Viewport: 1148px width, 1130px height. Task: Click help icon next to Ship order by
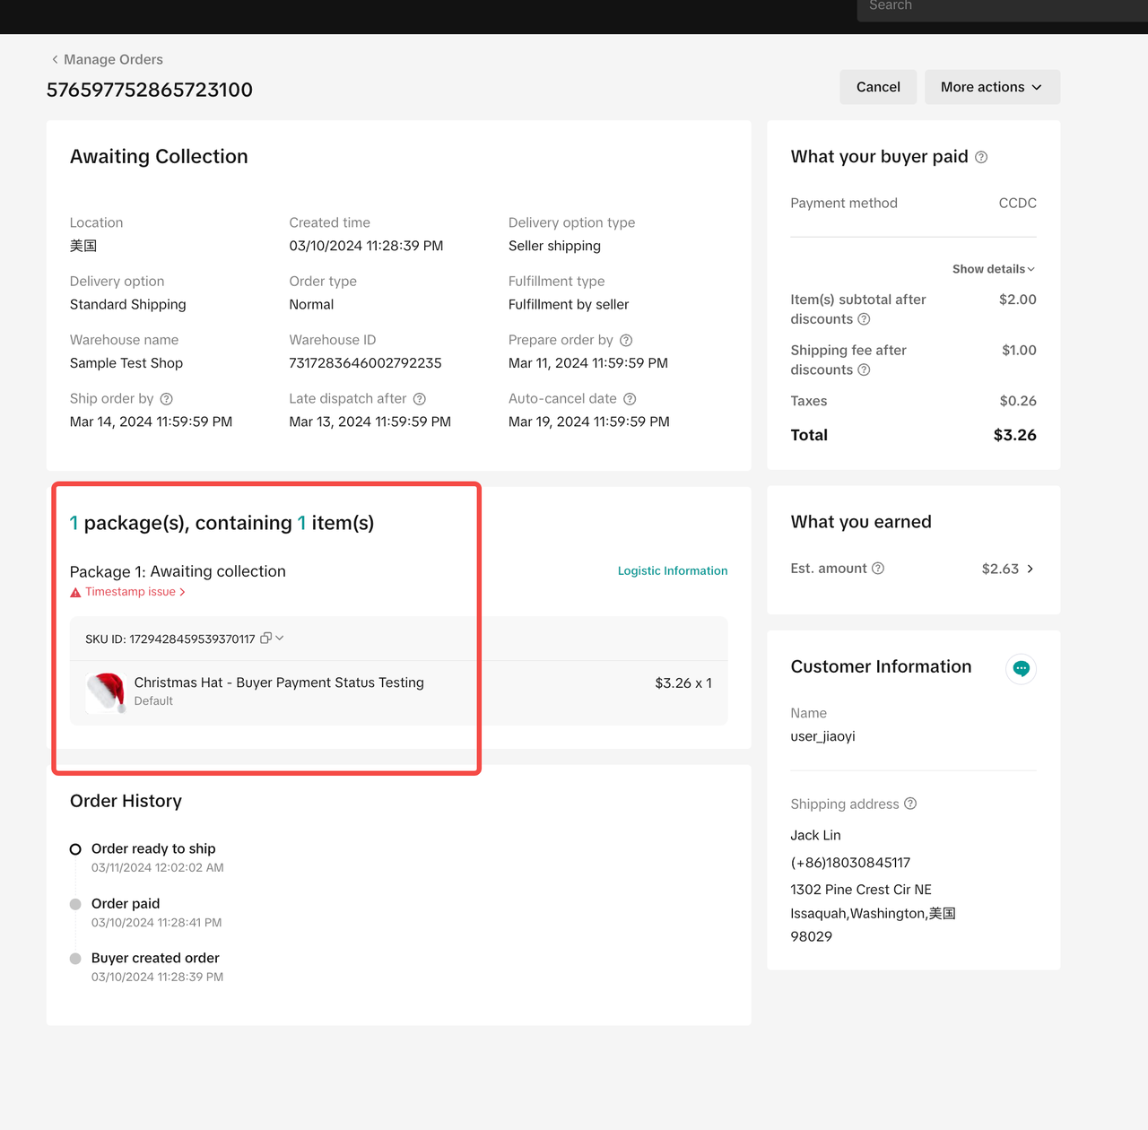166,399
